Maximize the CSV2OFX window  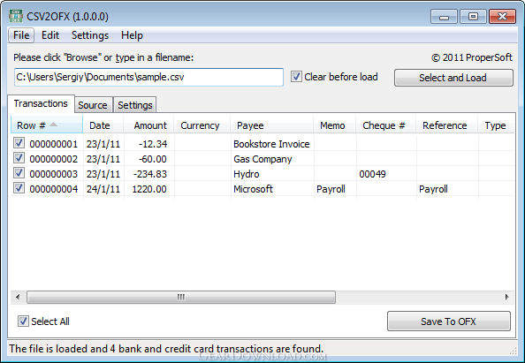473,17
